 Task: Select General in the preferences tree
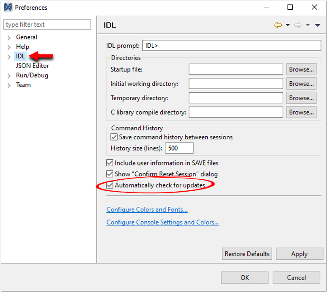coord(27,37)
